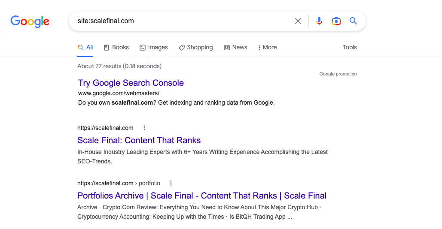Select the All results tab
This screenshot has width=442, height=229.
(x=85, y=47)
